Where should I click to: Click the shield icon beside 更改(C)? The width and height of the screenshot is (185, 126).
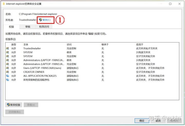point(41,20)
